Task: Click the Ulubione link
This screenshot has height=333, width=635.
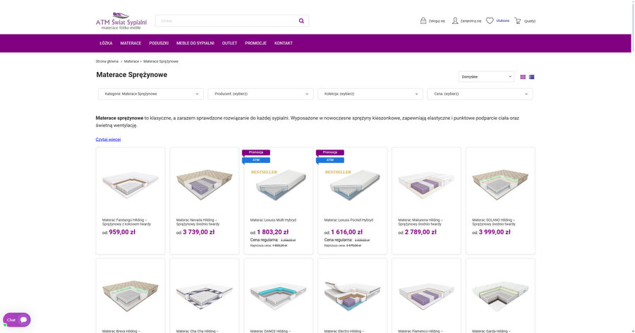Action: 502,20
